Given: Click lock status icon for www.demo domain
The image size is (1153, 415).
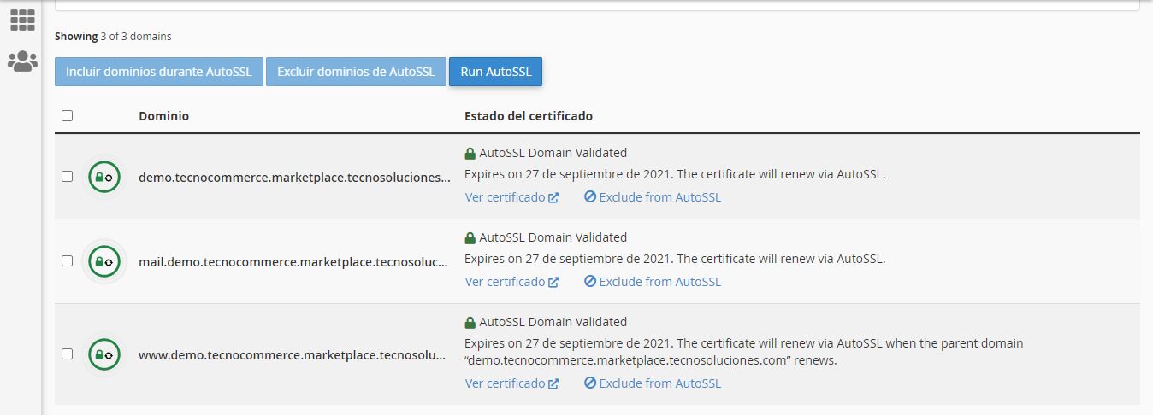Looking at the screenshot, I should pos(103,354).
